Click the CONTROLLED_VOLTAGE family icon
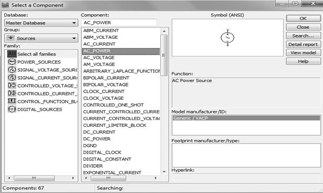The height and width of the screenshot is (193, 323). (12, 85)
